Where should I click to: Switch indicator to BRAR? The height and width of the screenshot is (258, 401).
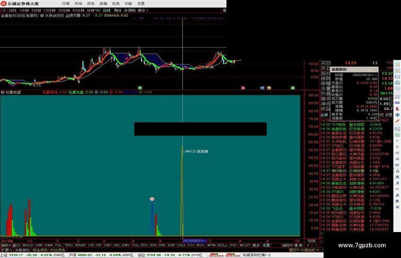tap(80, 245)
